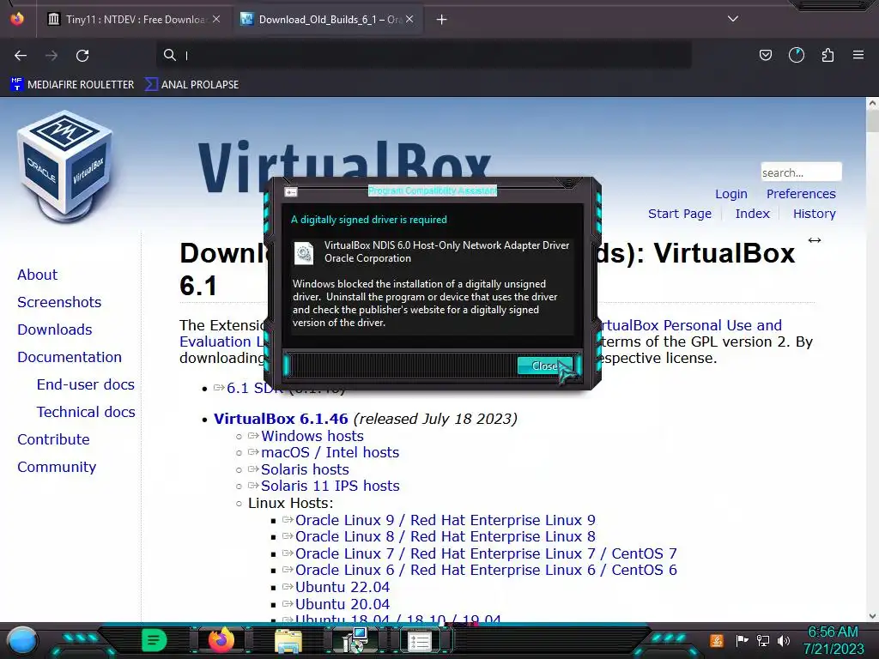Viewport: 879px width, 659px height.
Task: Open Technical docs link
Action: (x=86, y=412)
